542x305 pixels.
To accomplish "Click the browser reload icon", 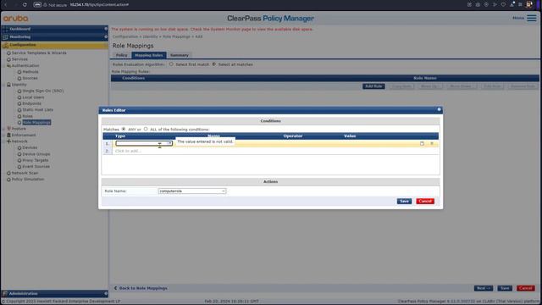I will pos(25,4).
